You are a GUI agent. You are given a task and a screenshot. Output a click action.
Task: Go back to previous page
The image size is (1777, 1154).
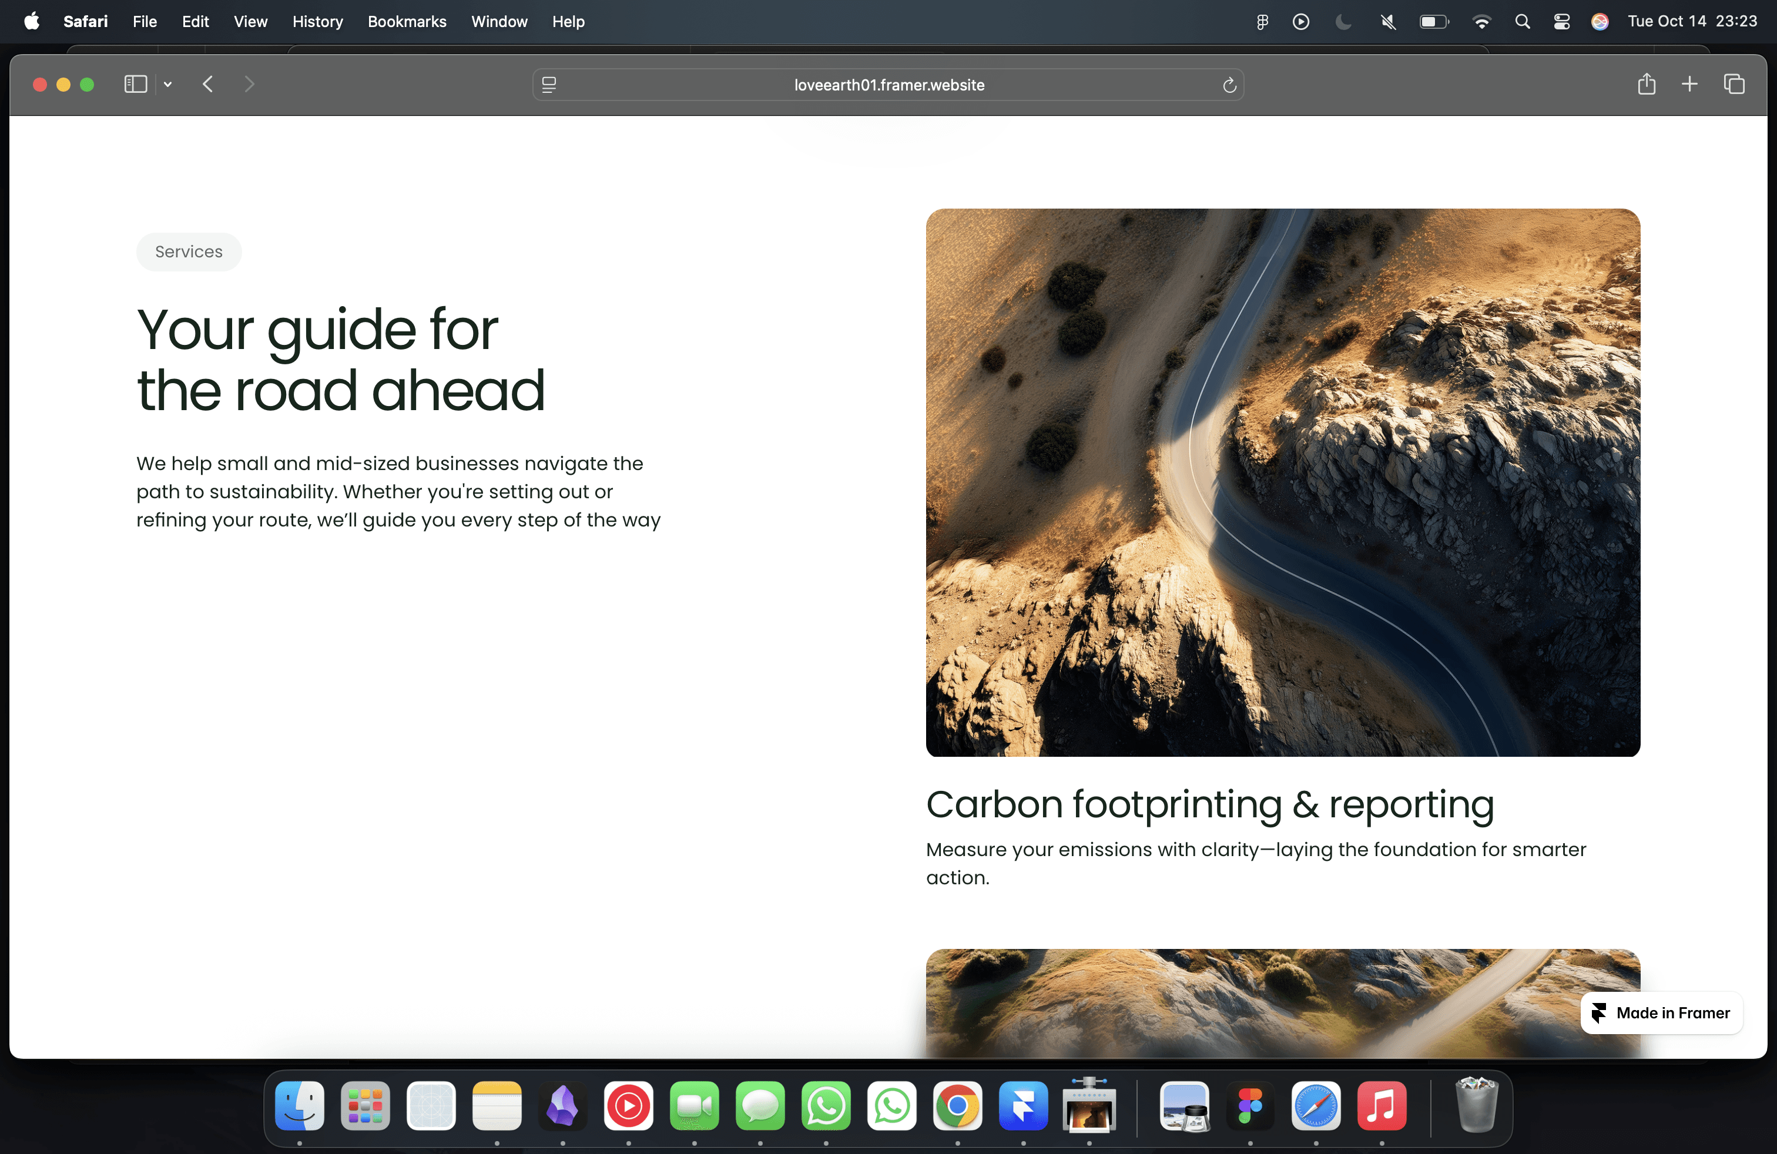tap(208, 85)
